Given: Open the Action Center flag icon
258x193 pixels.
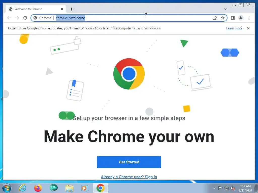Looking at the screenshot, I should [220, 188].
